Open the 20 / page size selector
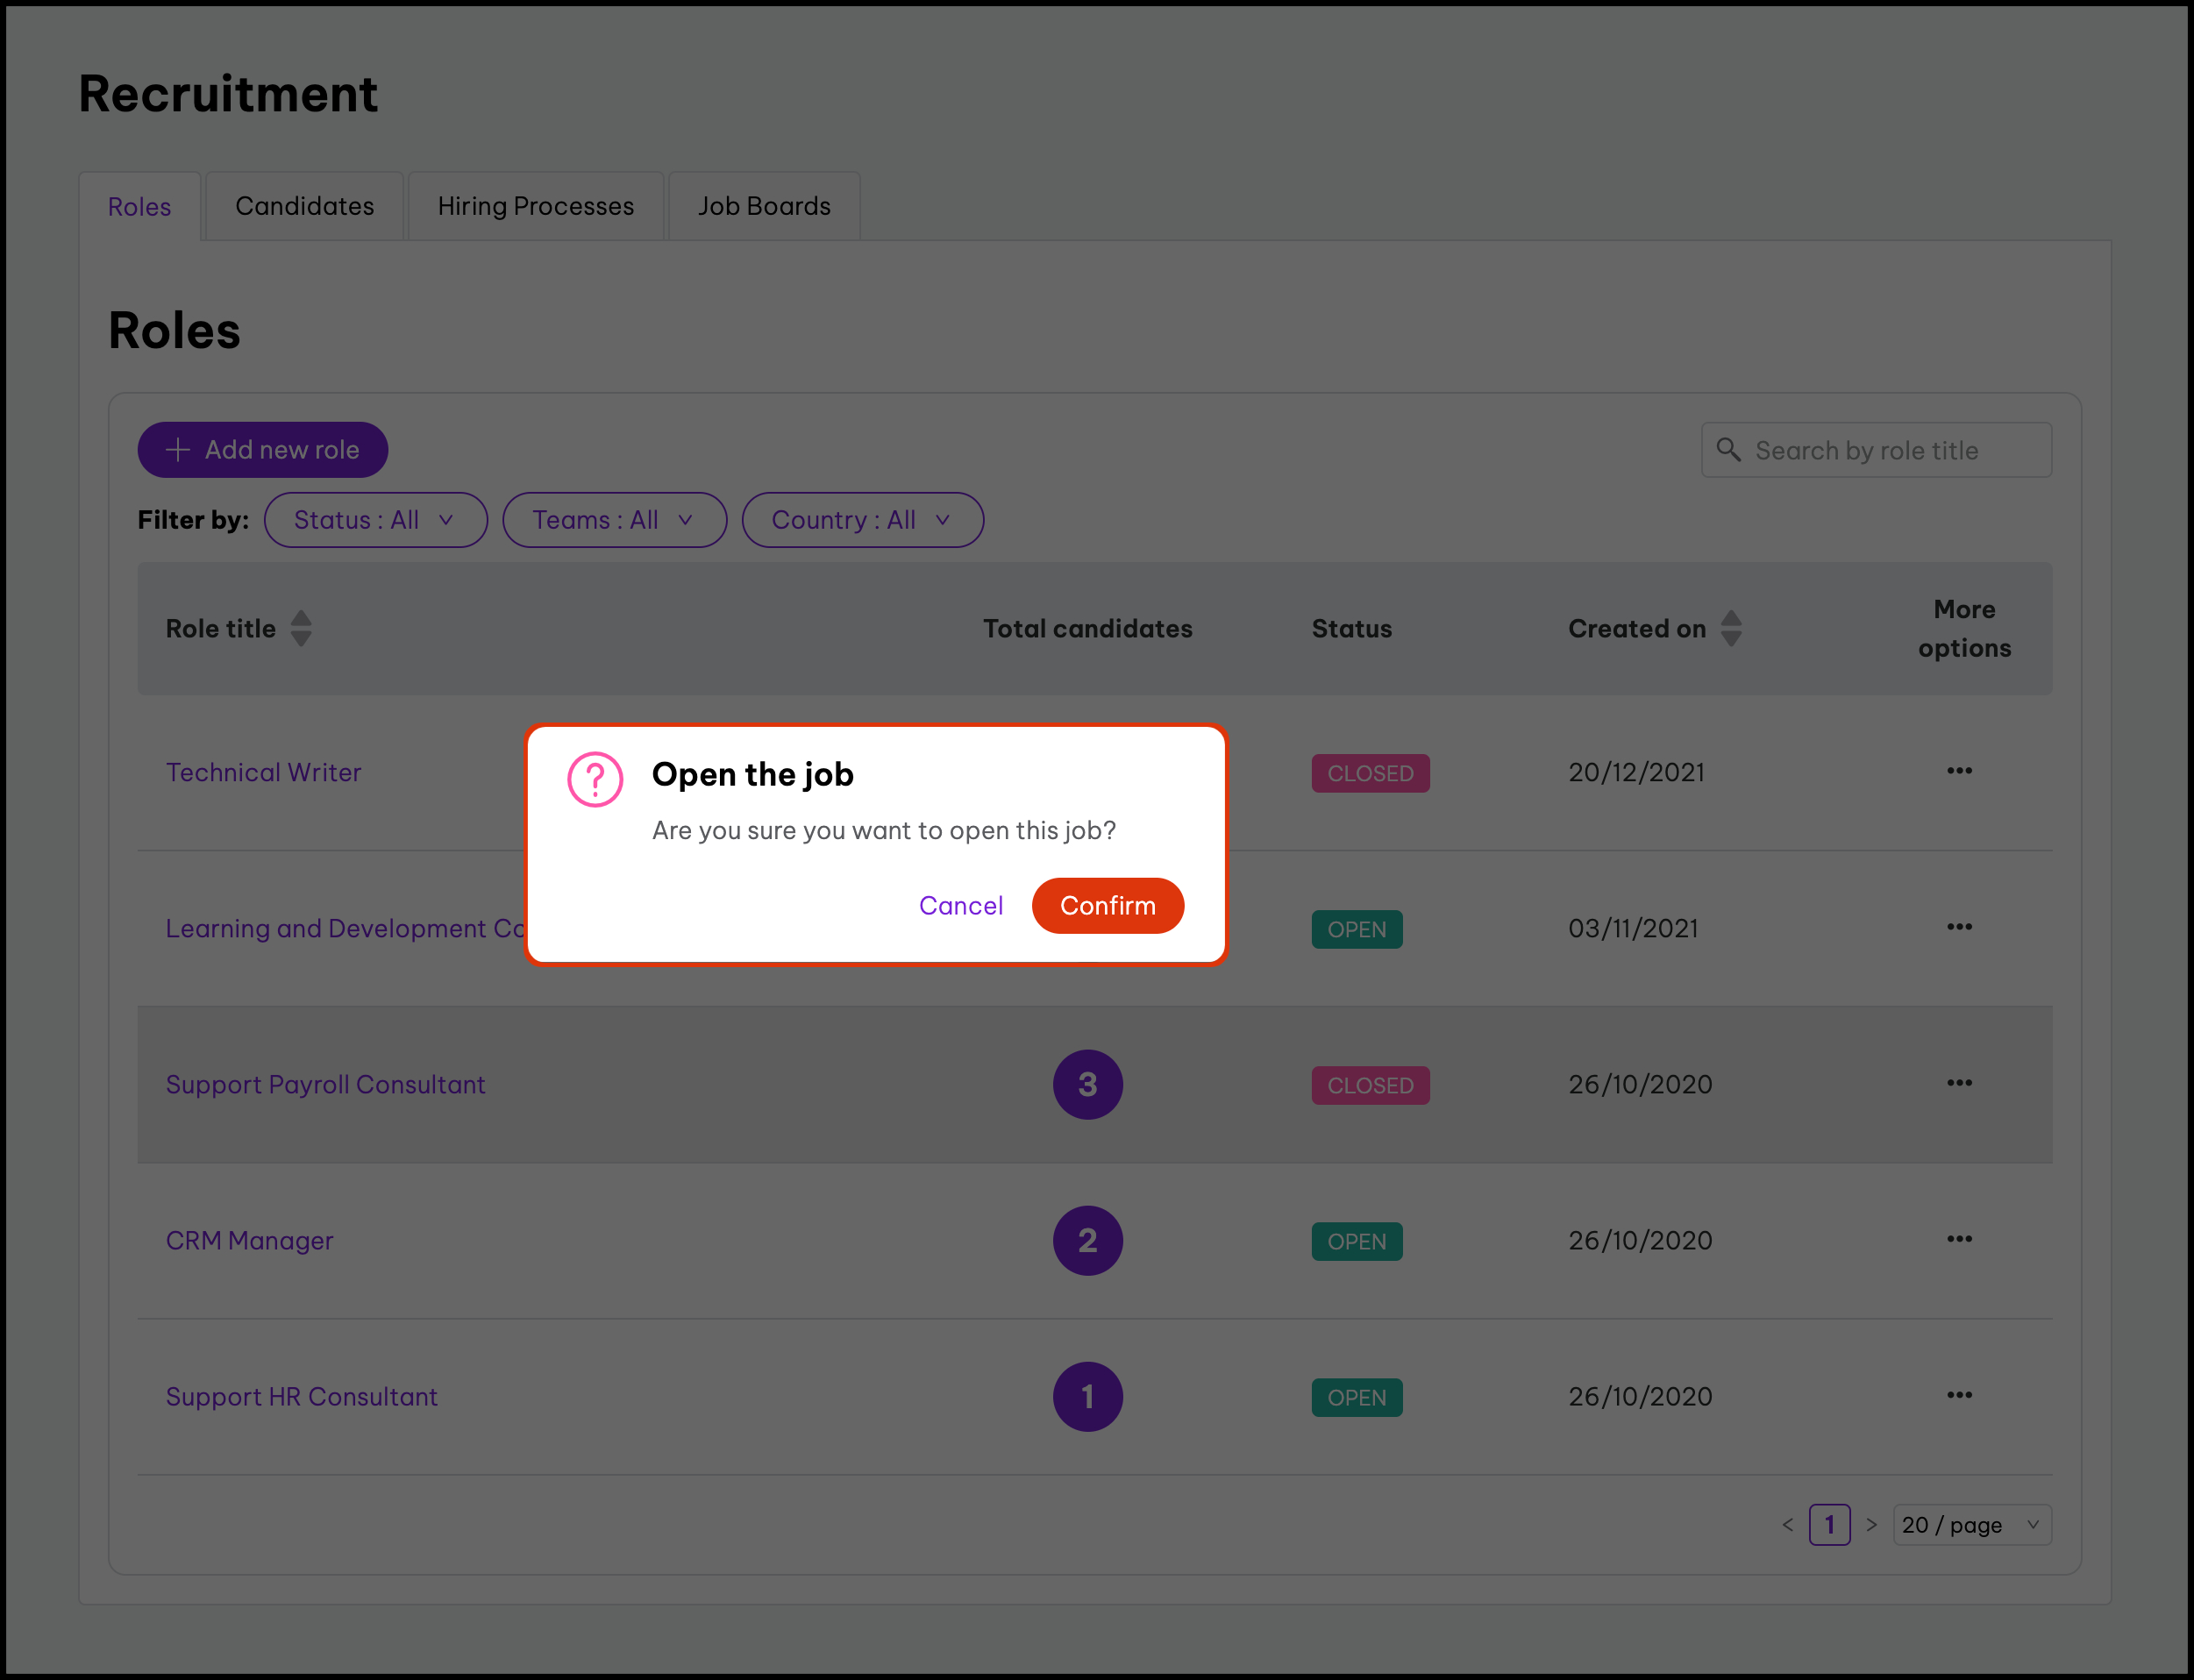 click(x=1970, y=1525)
